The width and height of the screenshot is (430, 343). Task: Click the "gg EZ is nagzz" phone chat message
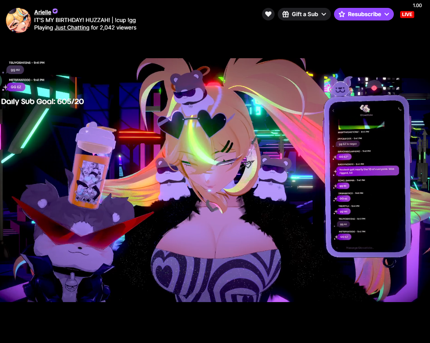click(x=348, y=144)
